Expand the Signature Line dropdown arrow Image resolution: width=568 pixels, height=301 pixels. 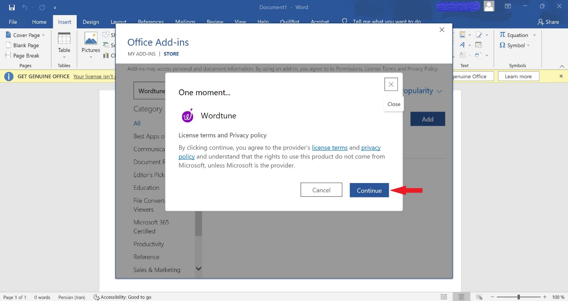[487, 35]
